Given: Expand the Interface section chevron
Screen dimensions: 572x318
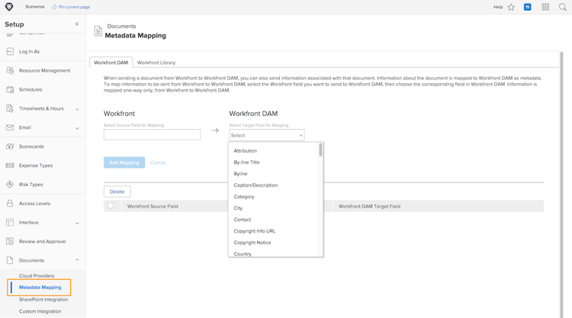Looking at the screenshot, I should click(x=77, y=223).
